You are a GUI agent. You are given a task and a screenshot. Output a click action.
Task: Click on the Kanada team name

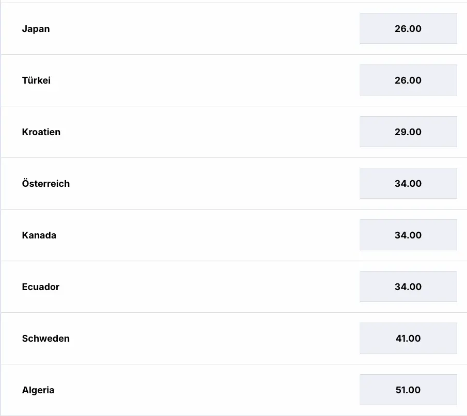click(x=39, y=235)
